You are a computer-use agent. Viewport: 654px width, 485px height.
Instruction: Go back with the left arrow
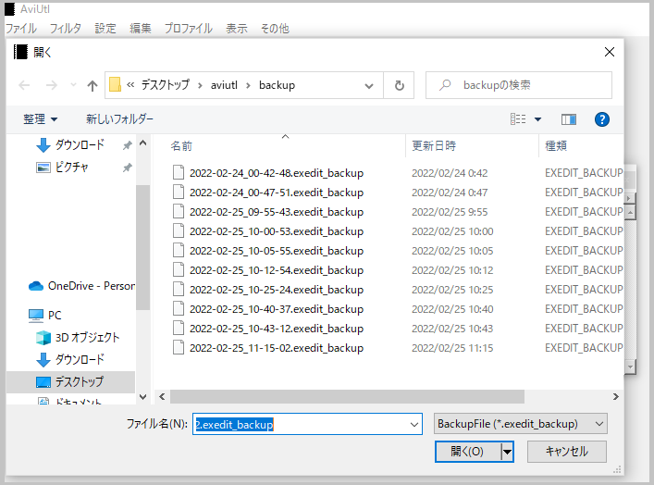(24, 85)
